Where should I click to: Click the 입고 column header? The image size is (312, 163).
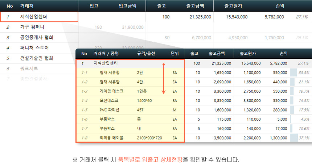tap(93, 6)
